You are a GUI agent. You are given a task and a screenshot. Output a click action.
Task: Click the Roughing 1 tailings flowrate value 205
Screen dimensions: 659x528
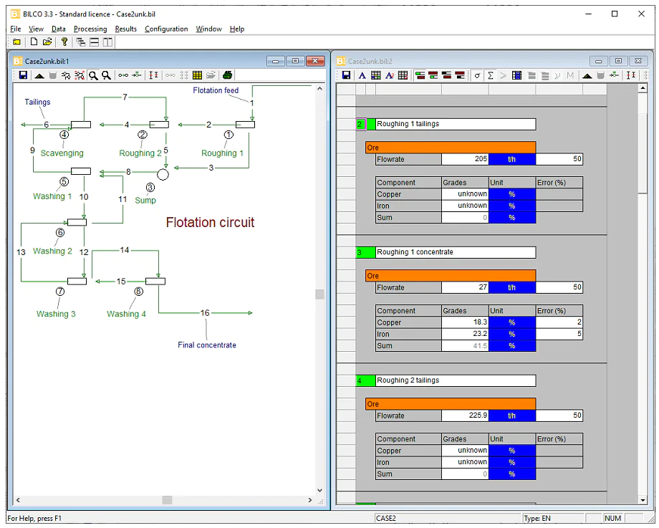(465, 159)
